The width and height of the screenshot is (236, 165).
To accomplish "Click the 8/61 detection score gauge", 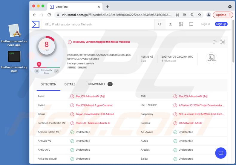I will pos(47,46).
